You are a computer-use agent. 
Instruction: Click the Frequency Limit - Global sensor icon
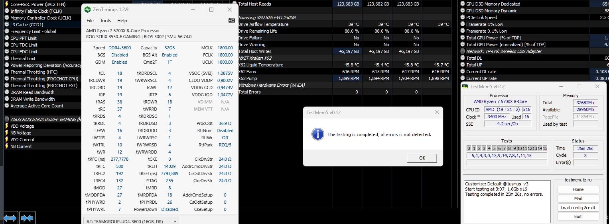[x=7, y=31]
